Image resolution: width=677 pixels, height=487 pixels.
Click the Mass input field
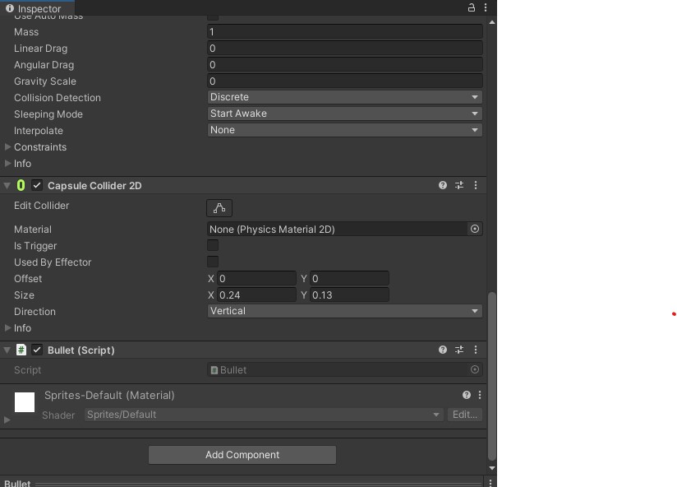click(x=344, y=31)
